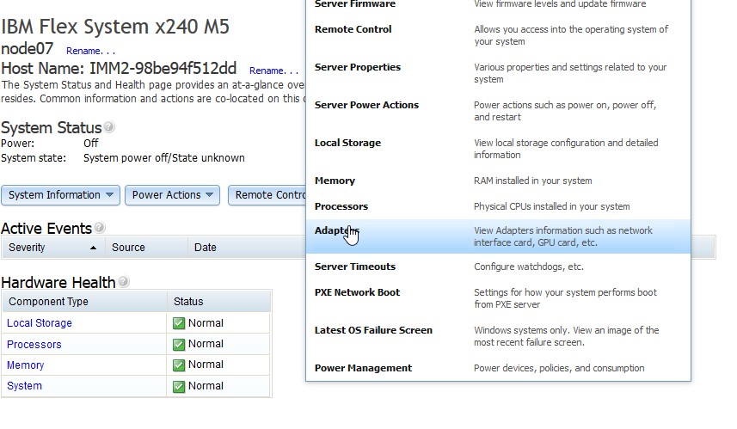This screenshot has height=429, width=737.
Task: Select Adapters menu entry
Action: click(498, 236)
